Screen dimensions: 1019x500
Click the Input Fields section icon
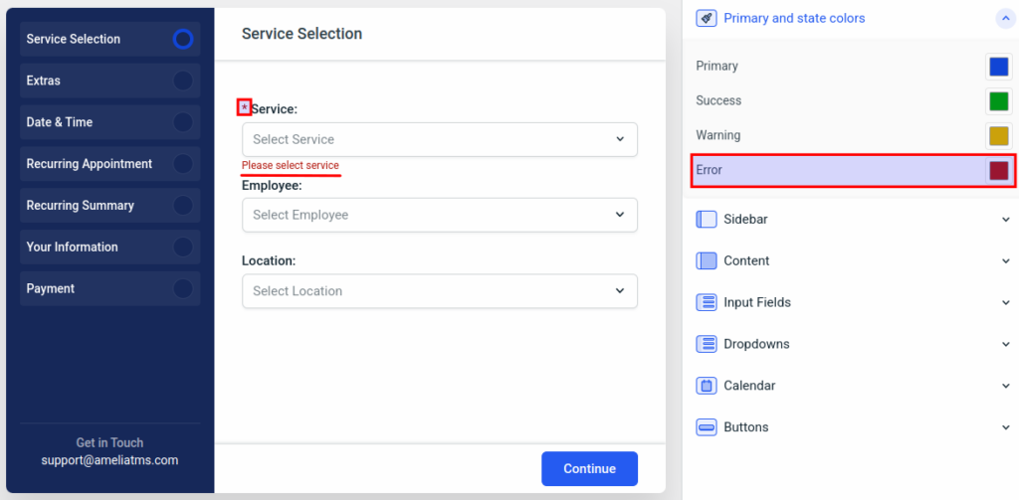706,302
